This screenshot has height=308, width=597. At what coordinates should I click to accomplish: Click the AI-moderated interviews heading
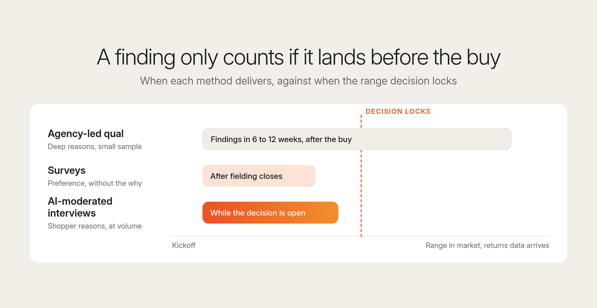pyautogui.click(x=80, y=207)
